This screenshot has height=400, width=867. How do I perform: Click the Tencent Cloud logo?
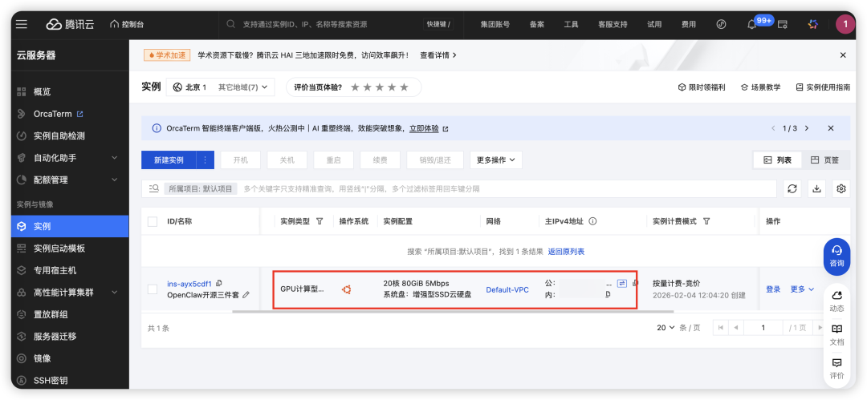(70, 24)
